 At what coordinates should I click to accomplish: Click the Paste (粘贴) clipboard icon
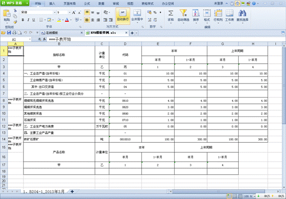pos(7,14)
